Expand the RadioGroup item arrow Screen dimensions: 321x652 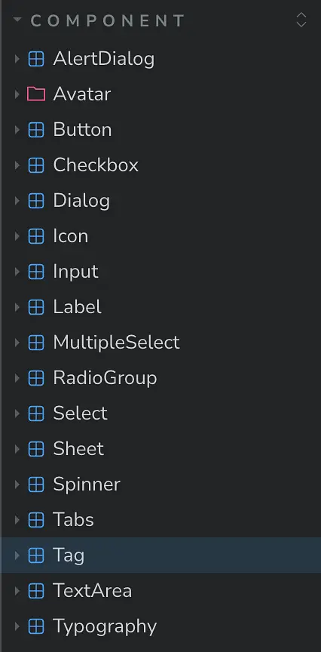17,378
